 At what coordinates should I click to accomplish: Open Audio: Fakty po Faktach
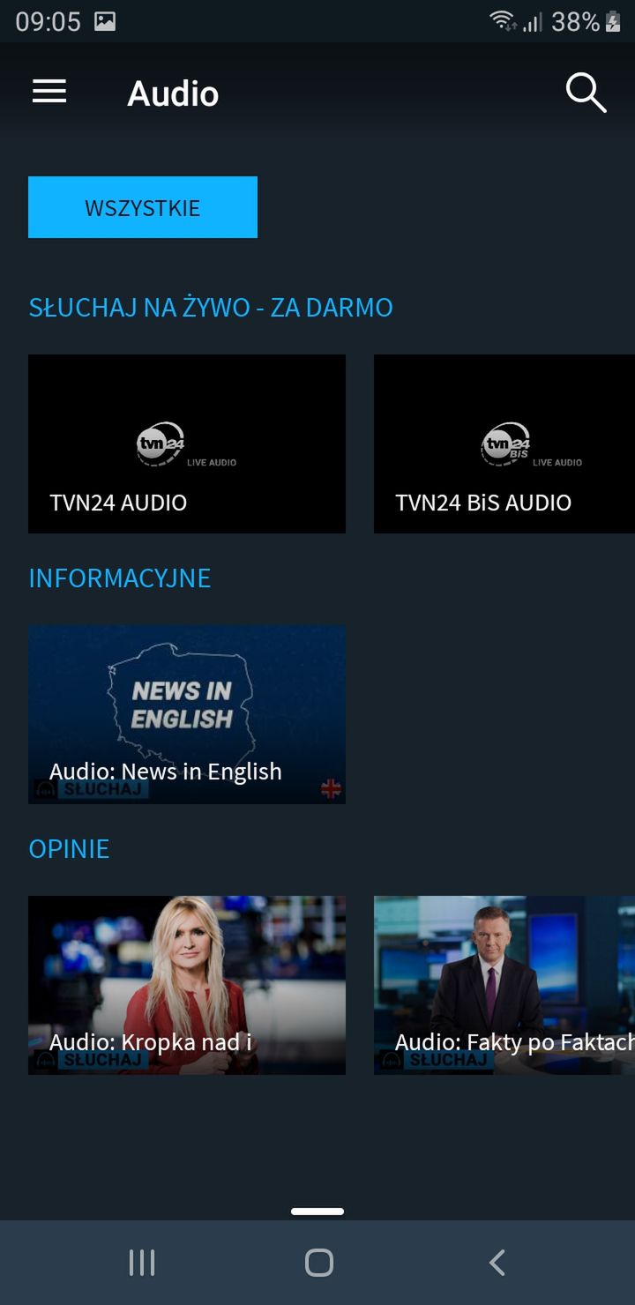[504, 985]
